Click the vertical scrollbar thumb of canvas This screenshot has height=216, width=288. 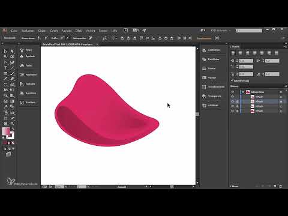tap(197, 114)
